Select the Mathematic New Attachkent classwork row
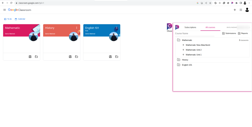This screenshot has width=252, height=127. (198, 45)
